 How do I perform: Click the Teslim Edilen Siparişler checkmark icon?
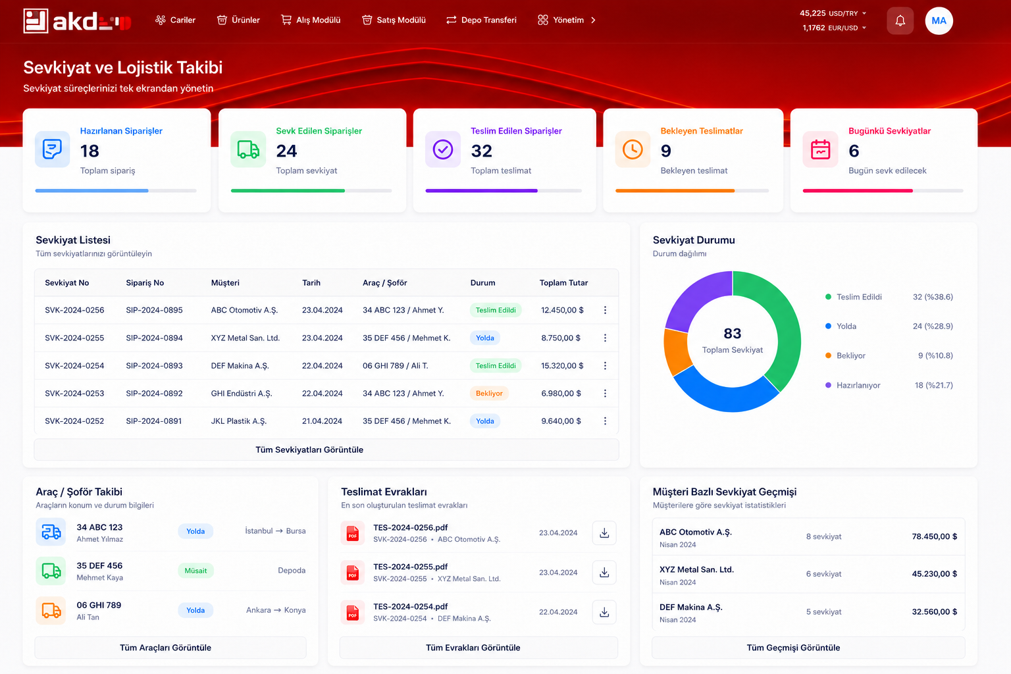click(x=443, y=149)
